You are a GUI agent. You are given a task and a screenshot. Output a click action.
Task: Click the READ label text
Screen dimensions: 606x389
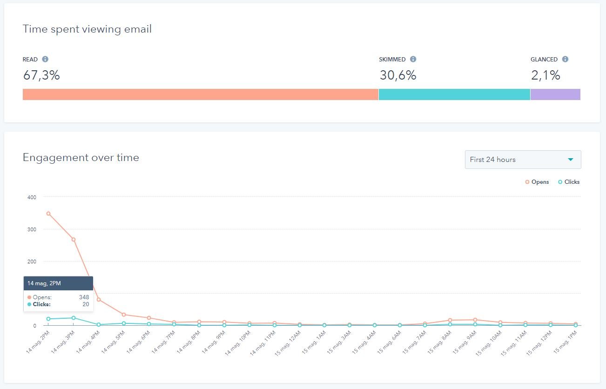pos(30,60)
